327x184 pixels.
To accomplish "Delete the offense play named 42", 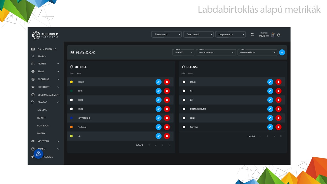I will 167,136.
